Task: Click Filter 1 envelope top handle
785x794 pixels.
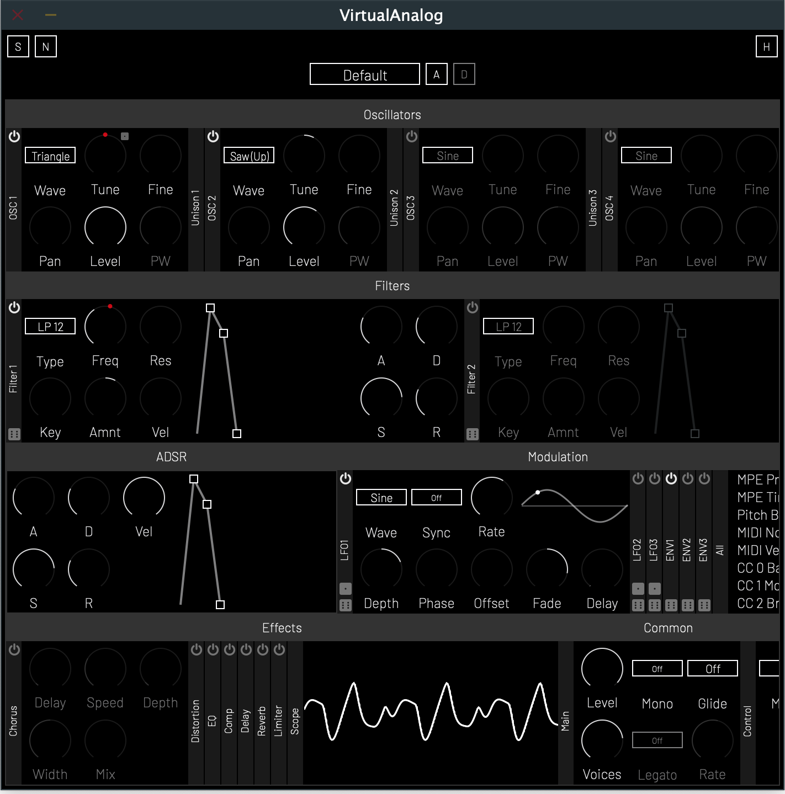Action: click(210, 308)
